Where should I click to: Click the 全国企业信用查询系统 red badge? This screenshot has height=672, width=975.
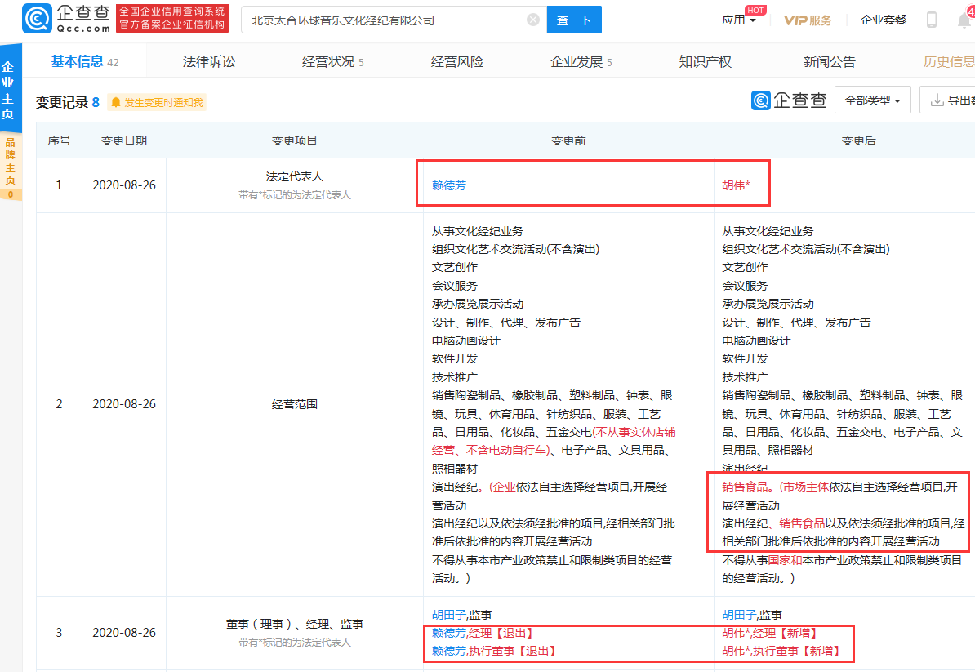click(172, 19)
